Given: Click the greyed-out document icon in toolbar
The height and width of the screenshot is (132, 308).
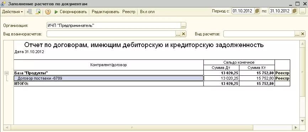Looking at the screenshot, I should (x=30, y=12).
